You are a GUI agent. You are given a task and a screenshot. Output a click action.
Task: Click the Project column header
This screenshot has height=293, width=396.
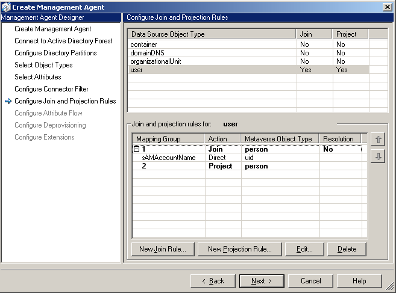click(x=351, y=34)
